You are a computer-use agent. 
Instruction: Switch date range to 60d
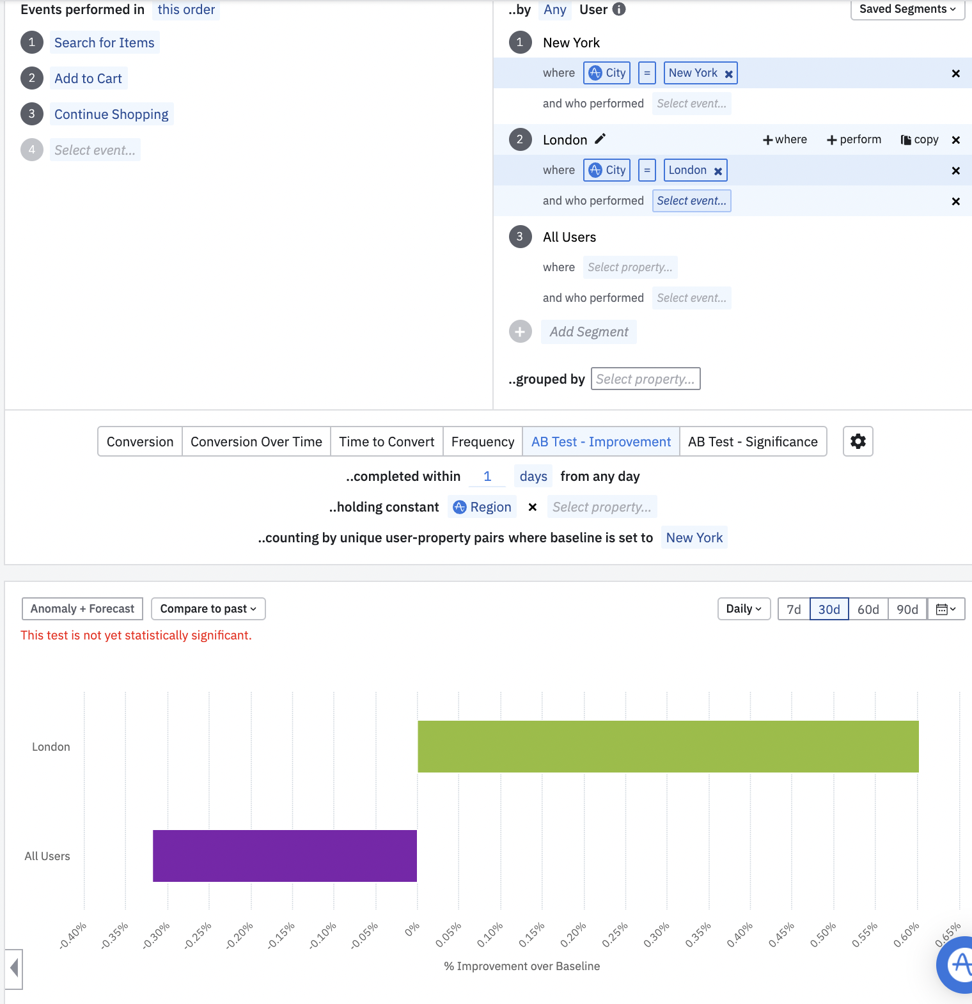tap(868, 609)
